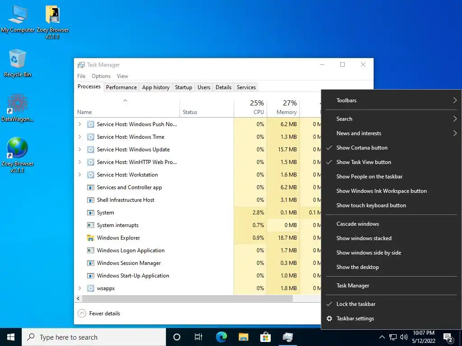
Task: Open the Options menu in Task Manager
Action: tap(101, 76)
